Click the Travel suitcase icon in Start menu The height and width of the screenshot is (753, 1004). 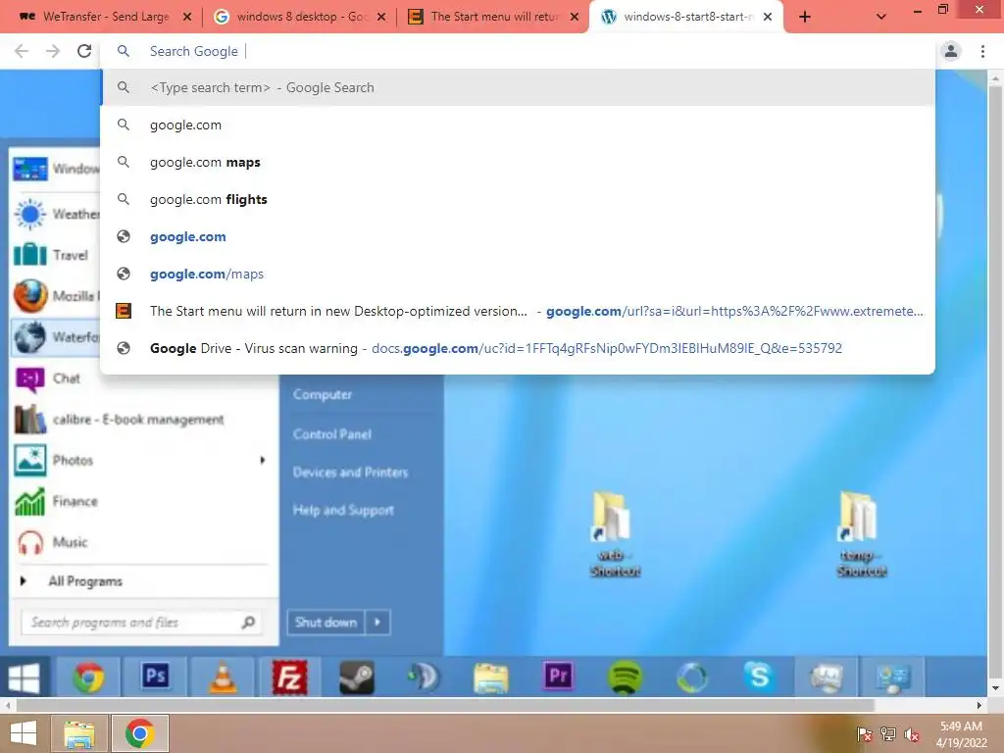(30, 254)
